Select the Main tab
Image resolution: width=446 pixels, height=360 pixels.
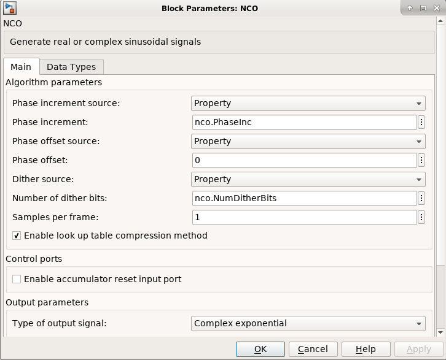[x=21, y=67]
